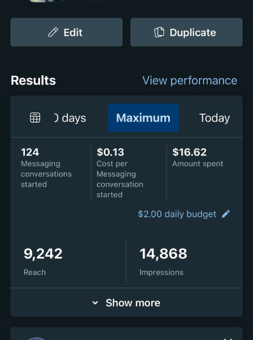Tap the Edit button label

[x=73, y=33]
